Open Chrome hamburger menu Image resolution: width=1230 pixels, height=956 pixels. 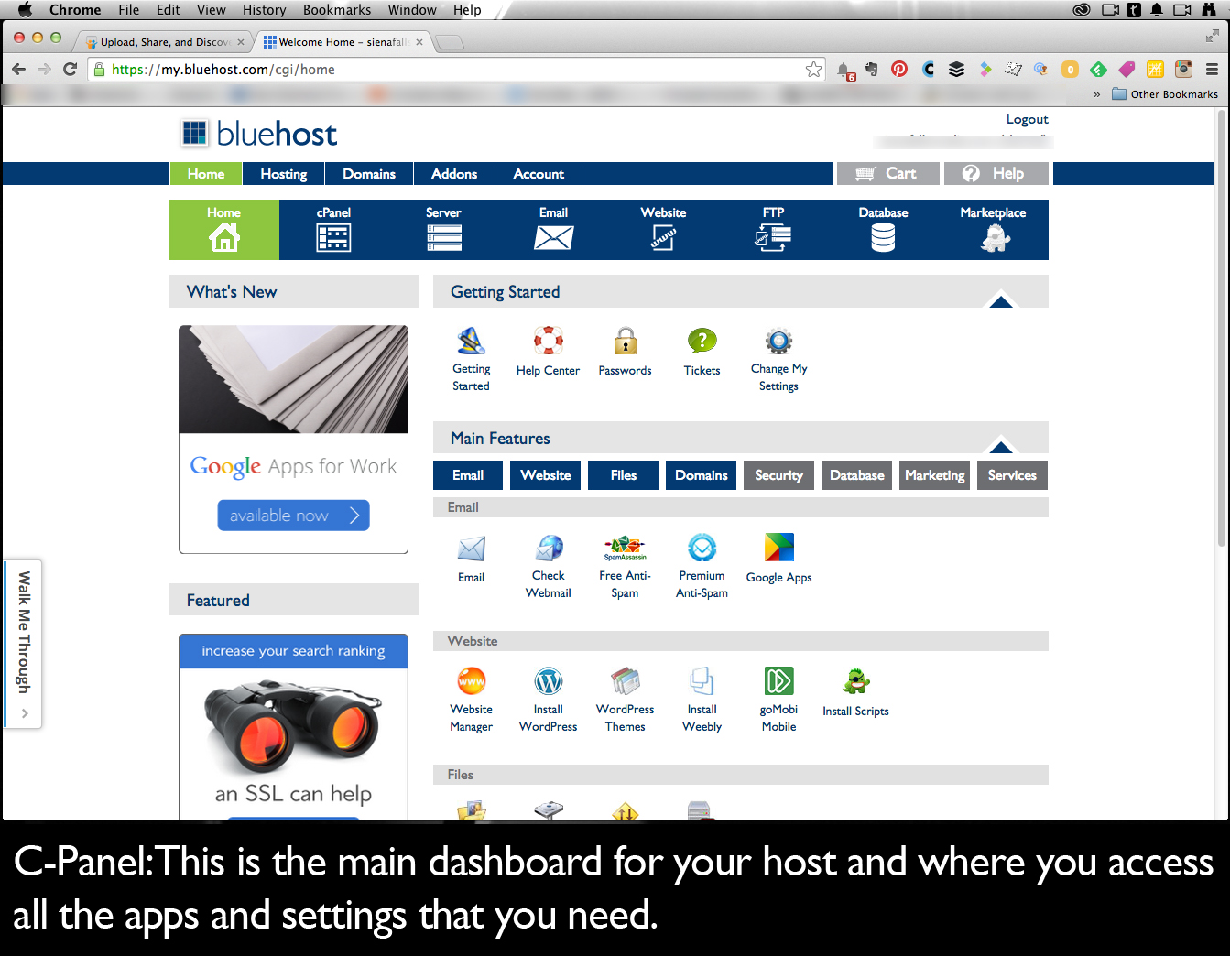(1212, 69)
